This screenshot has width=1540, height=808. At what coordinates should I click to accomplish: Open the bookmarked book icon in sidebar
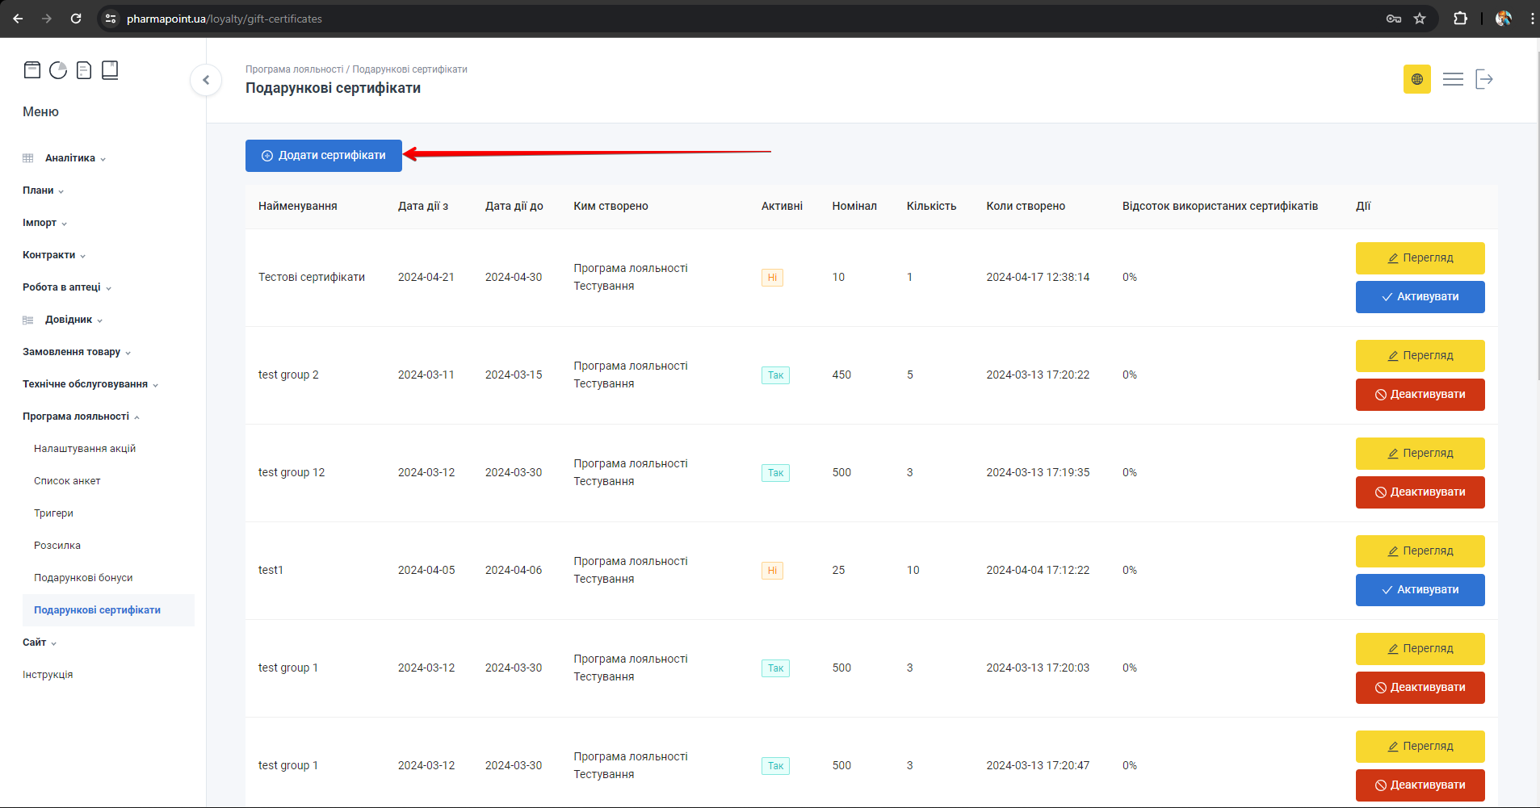coord(110,70)
